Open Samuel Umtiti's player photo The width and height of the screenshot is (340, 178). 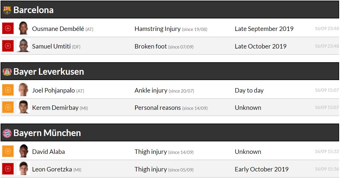click(x=23, y=46)
